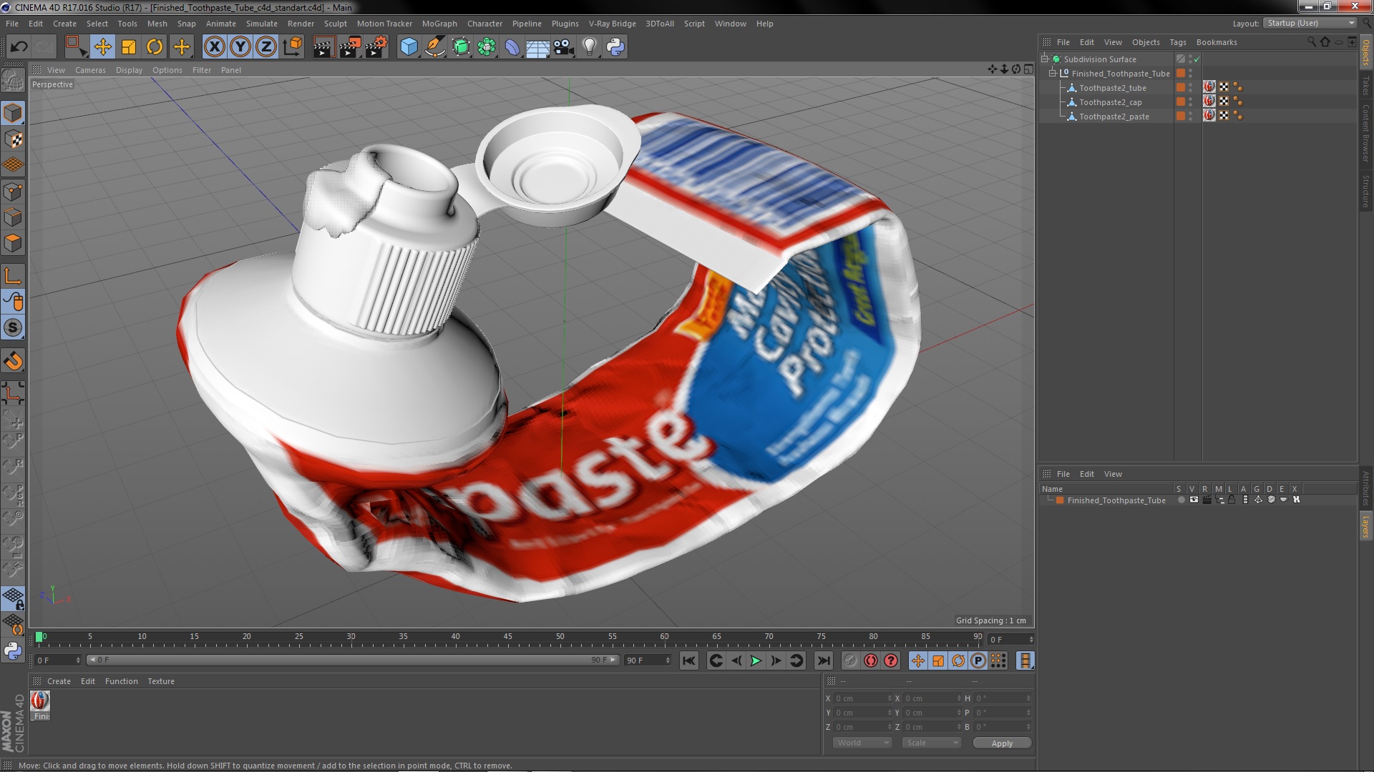Open the Bend deformer icon
The height and width of the screenshot is (772, 1374).
pos(512,47)
